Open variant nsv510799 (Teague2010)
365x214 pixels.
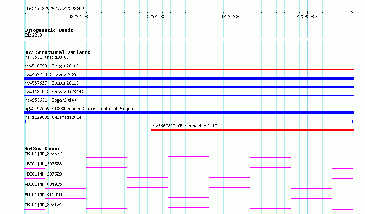52,66
